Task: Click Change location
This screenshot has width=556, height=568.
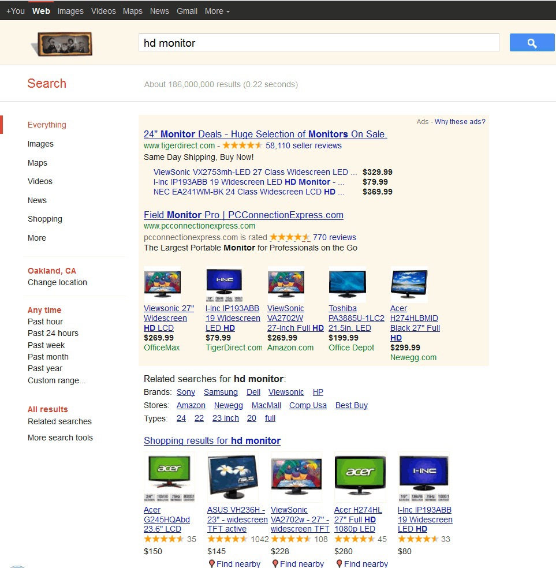Action: [x=57, y=282]
